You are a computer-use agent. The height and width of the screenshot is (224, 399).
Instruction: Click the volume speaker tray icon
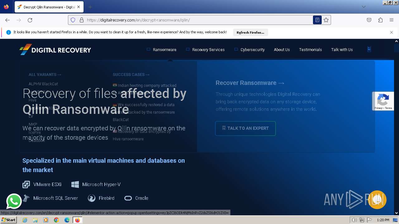click(x=354, y=220)
